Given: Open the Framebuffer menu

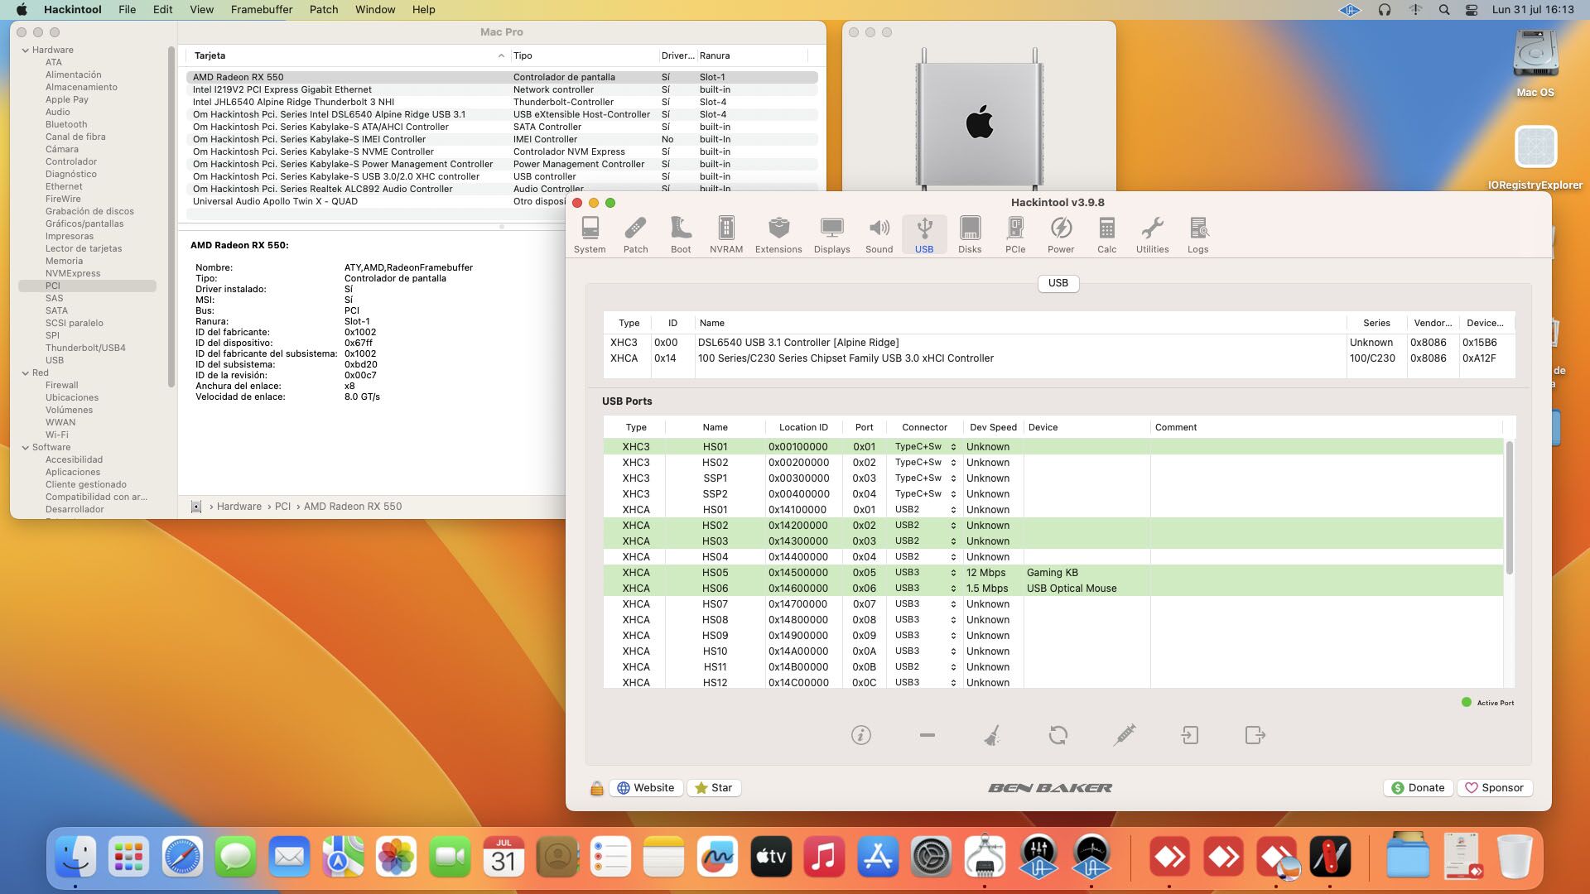Looking at the screenshot, I should 261,10.
